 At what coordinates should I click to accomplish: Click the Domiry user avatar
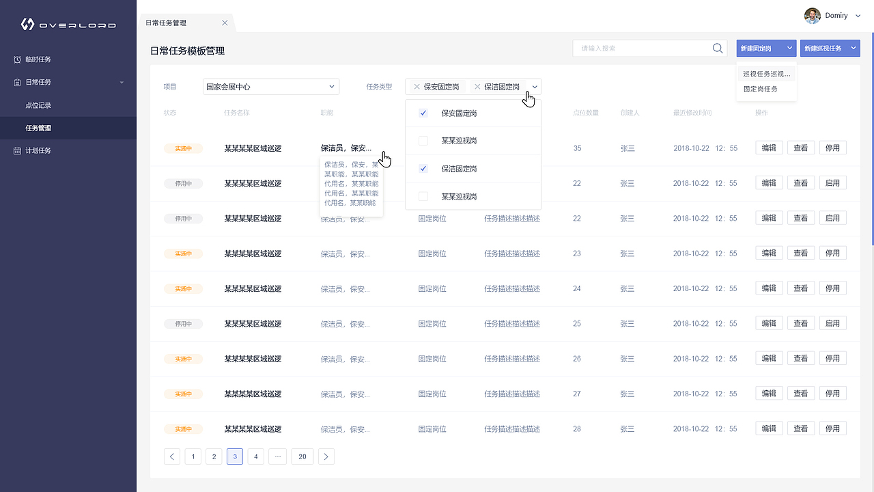click(812, 16)
